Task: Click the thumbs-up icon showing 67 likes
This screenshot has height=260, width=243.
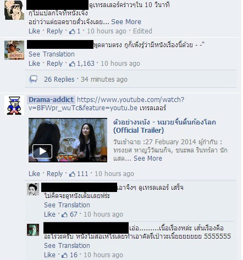Action: [64, 214]
